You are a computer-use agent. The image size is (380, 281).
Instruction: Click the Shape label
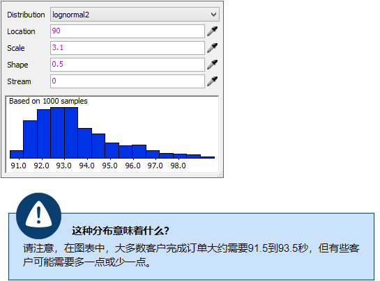pyautogui.click(x=17, y=65)
